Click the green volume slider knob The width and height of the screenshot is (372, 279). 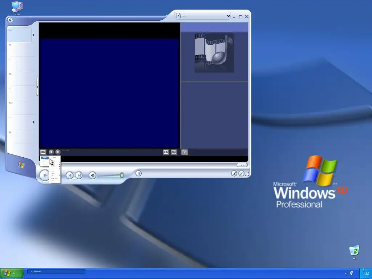coord(122,175)
